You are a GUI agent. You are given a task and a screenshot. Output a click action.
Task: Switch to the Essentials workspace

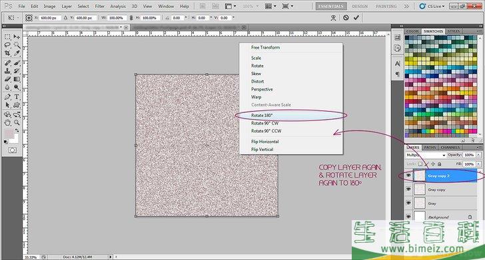tap(331, 6)
